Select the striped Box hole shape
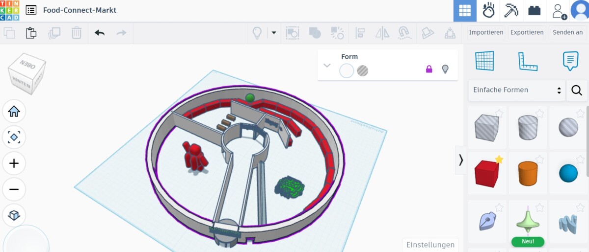 click(x=487, y=128)
